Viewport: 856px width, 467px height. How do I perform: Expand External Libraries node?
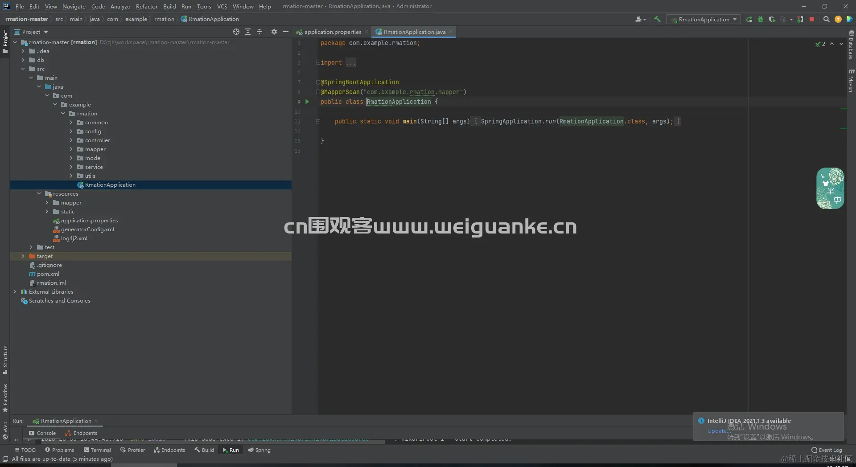[x=15, y=292]
